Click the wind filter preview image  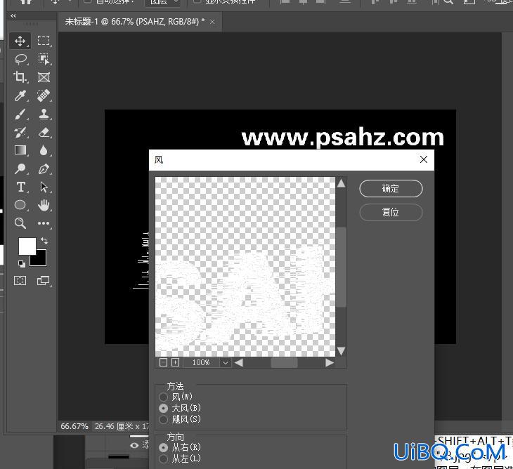pos(245,267)
